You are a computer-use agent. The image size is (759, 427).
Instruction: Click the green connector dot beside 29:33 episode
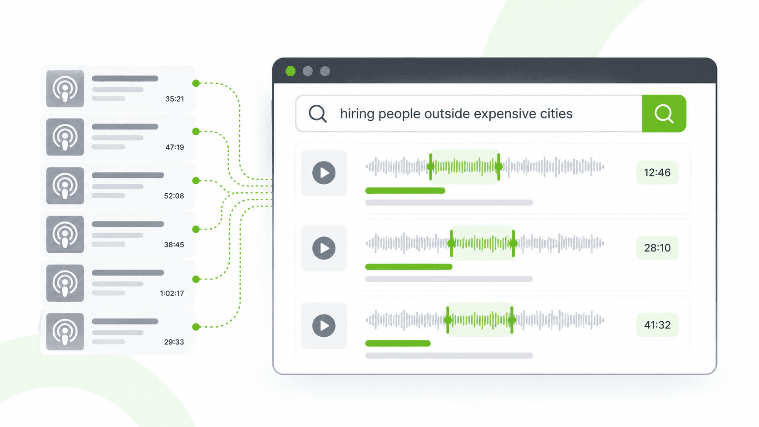[196, 327]
